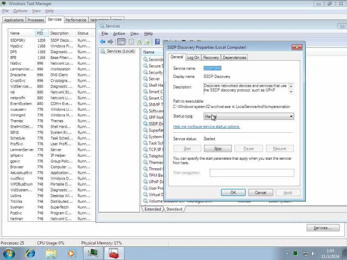Viewport: 347px width, 260px height.
Task: Toggle the Show/Hide Console Tree toolbar icon
Action: pyautogui.click(x=121, y=42)
